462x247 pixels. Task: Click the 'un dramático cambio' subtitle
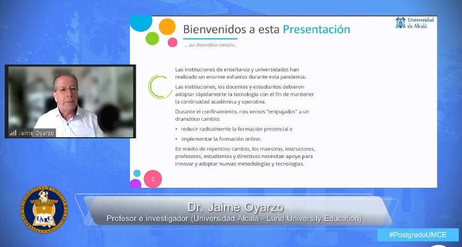[x=210, y=45]
